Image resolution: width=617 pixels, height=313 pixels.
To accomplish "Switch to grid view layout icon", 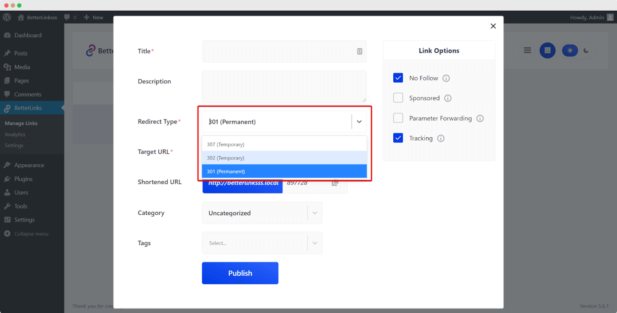I will pyautogui.click(x=547, y=51).
